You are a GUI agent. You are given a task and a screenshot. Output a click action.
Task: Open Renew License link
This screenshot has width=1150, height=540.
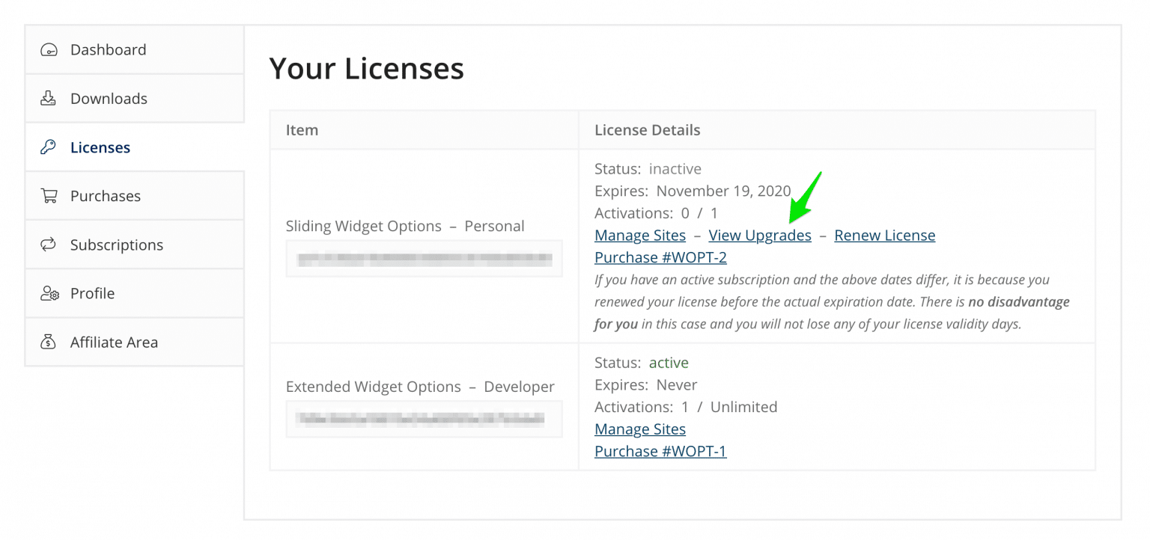[x=884, y=235]
